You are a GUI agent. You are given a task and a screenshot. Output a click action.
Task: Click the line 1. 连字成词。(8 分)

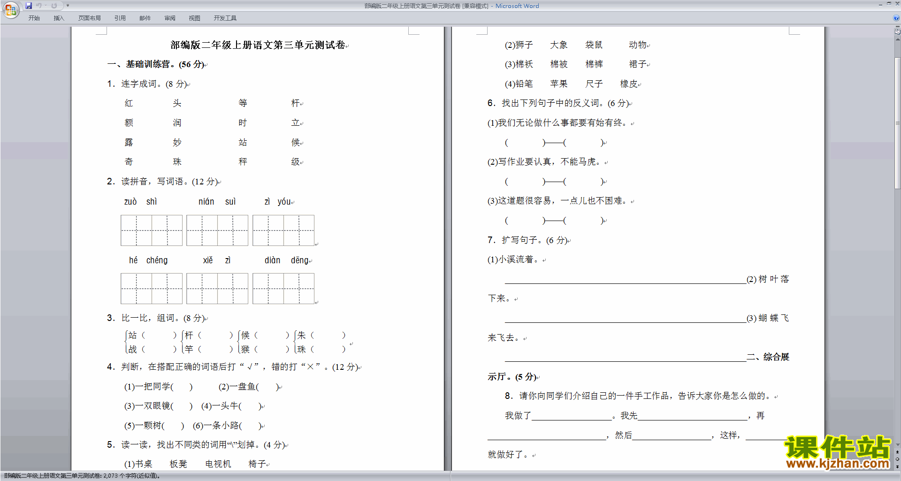coord(147,84)
